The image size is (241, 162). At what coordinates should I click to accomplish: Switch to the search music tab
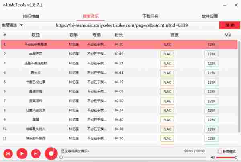point(91,16)
